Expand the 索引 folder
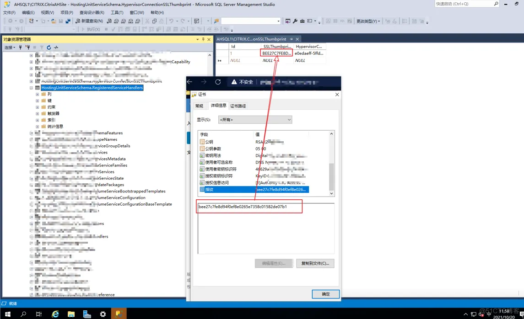The height and width of the screenshot is (319, 524). [38, 120]
